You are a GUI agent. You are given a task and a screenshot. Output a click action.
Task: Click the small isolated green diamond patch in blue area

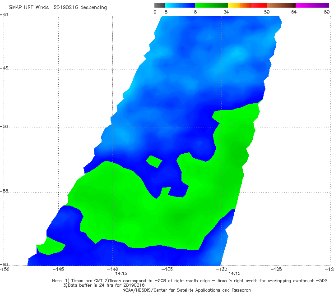pyautogui.click(x=154, y=162)
